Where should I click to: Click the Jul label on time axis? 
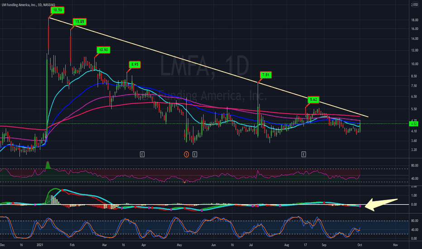point(251,245)
